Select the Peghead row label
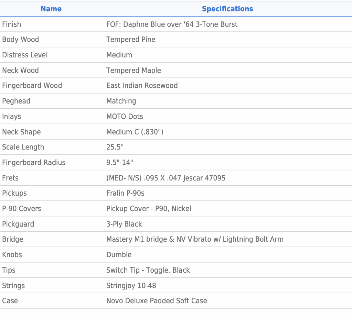The image size is (353, 317). (x=16, y=101)
